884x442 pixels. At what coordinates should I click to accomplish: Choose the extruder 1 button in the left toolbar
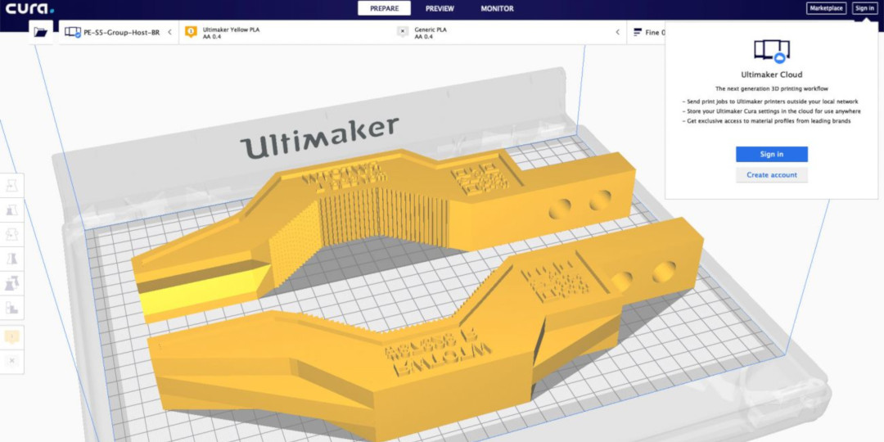11,337
